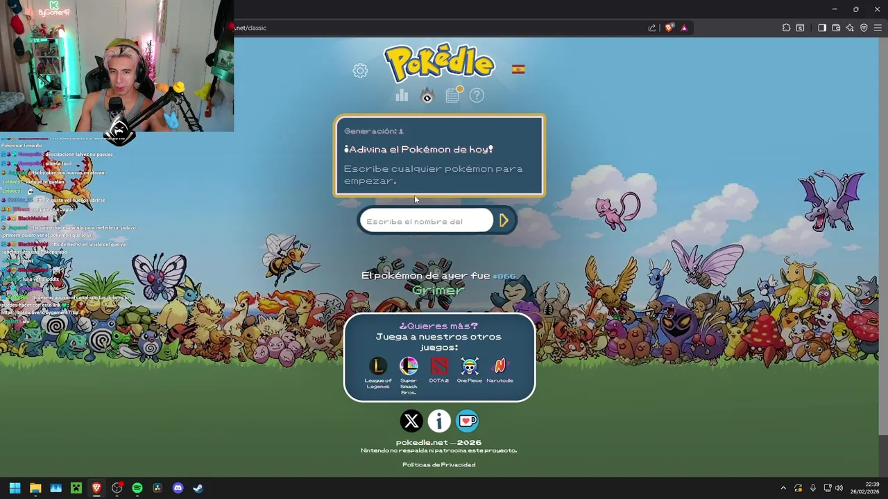Click the page vertical scrollbar
Image resolution: width=888 pixels, height=499 pixels.
[x=883, y=236]
